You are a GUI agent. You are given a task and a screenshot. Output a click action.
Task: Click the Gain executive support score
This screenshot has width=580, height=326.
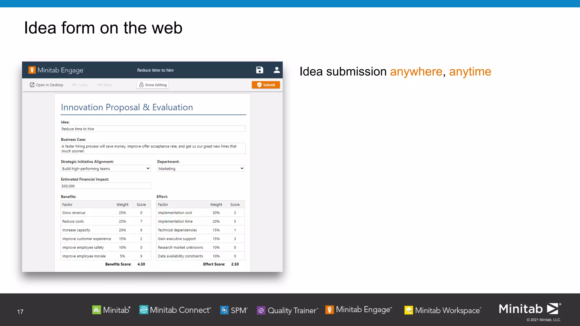tap(235, 239)
